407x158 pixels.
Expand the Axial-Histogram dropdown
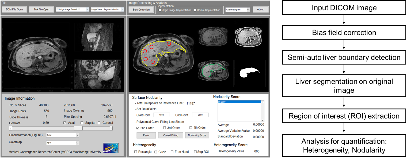pyautogui.click(x=237, y=10)
